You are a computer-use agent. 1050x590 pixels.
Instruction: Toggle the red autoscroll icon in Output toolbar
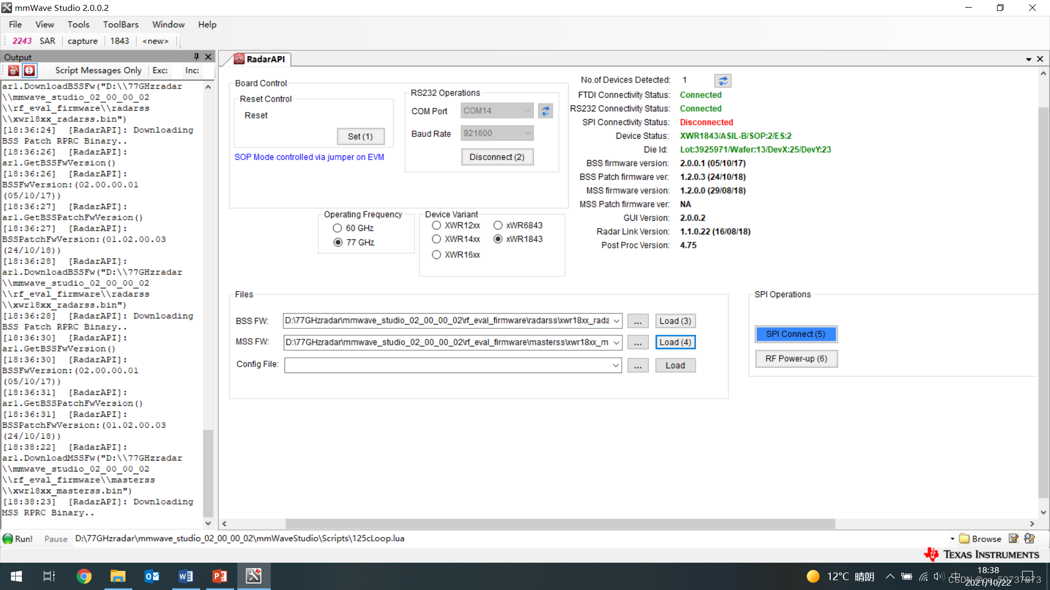[x=30, y=70]
